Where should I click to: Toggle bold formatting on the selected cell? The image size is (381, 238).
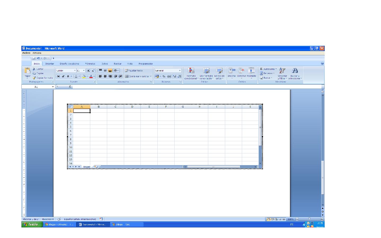(58, 76)
